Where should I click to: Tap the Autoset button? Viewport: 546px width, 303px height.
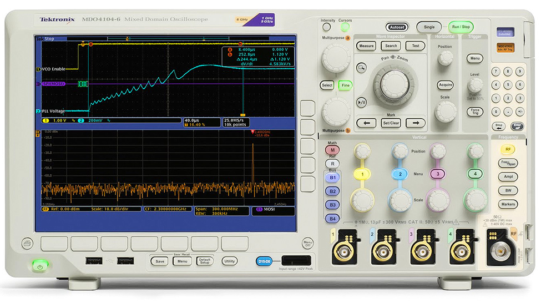click(397, 27)
